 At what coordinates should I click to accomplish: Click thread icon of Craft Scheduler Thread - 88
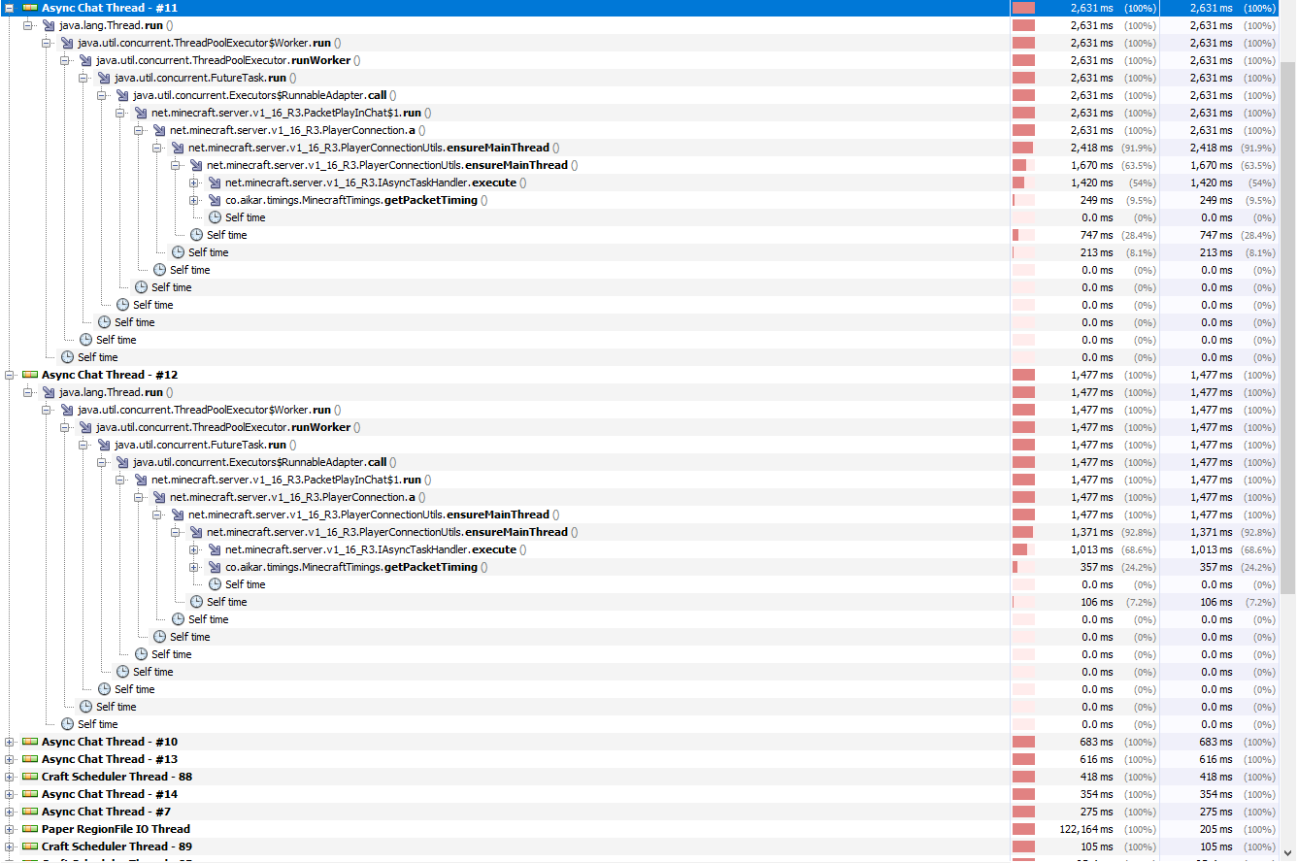coord(29,777)
